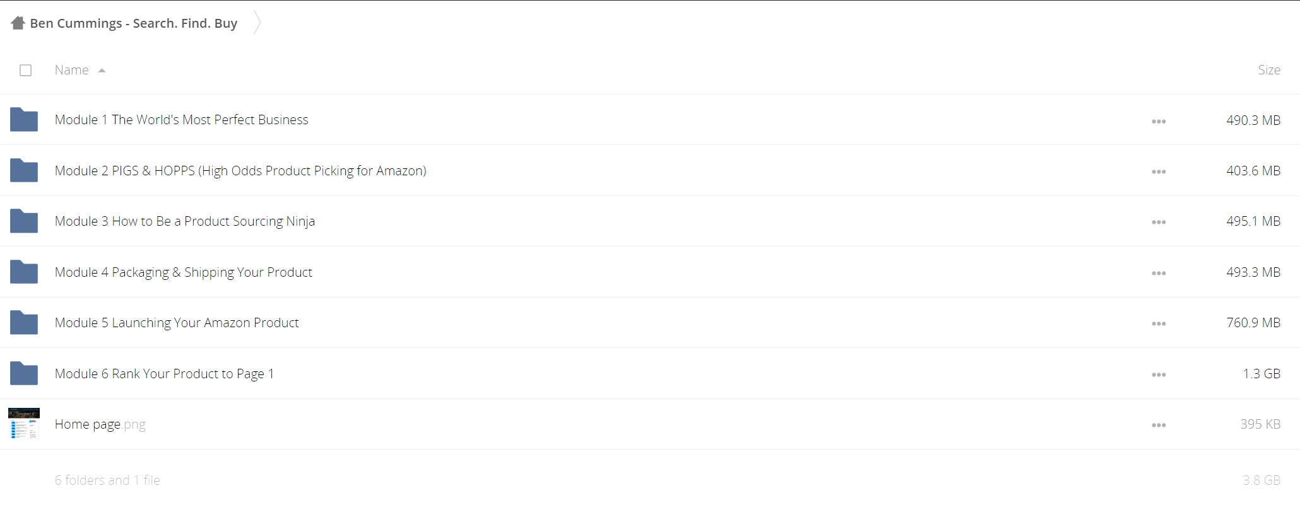Tick the select-all checkbox beside Name

[25, 70]
